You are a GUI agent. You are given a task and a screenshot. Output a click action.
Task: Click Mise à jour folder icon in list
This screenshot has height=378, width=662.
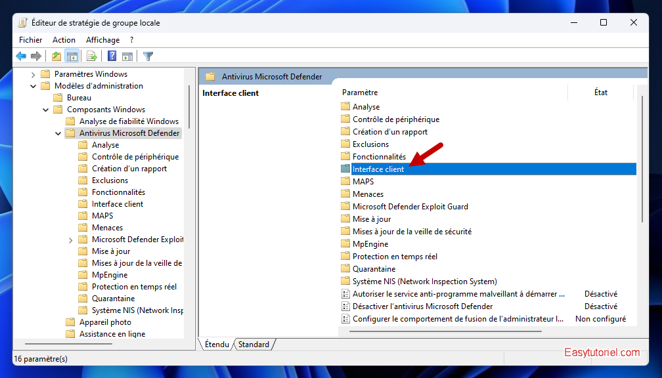345,219
